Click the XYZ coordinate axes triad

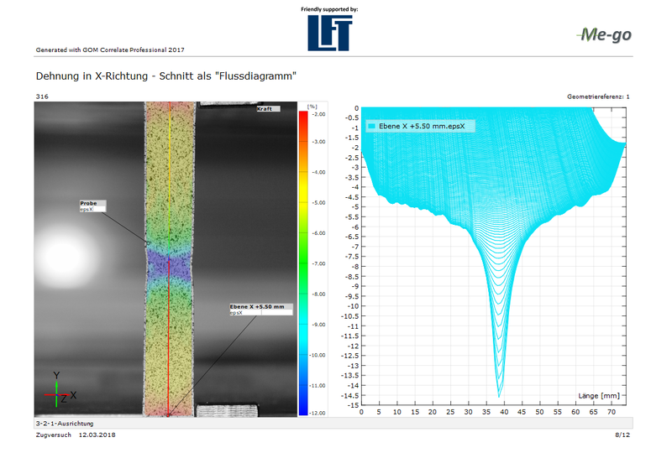click(x=58, y=389)
